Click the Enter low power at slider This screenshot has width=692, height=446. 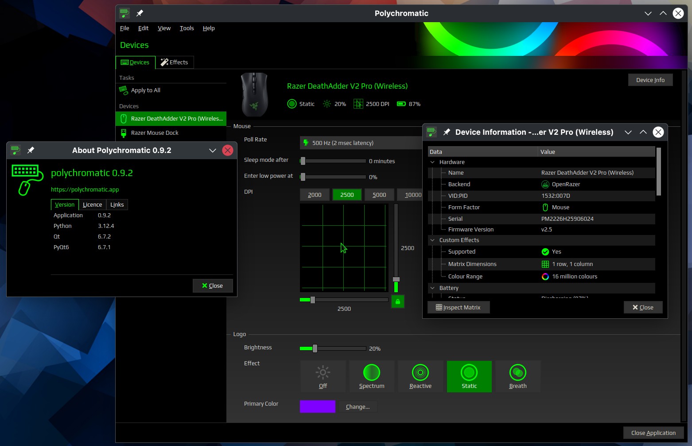[x=333, y=177]
